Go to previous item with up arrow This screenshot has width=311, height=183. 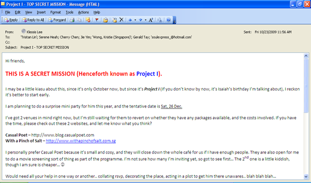(130, 20)
